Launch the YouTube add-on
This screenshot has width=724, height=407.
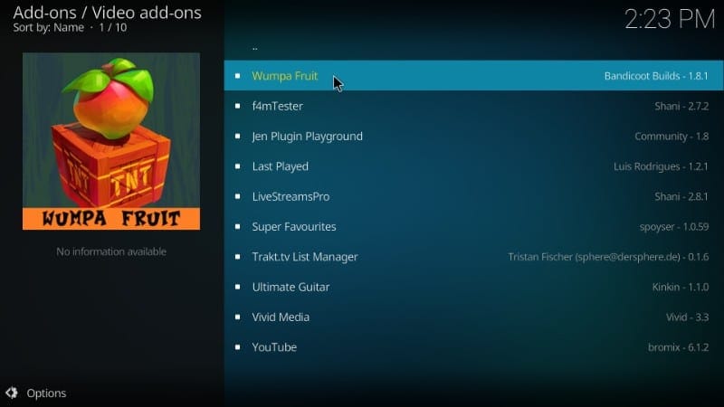473,347
